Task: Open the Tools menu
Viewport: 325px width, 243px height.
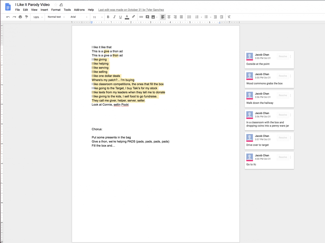Action: [67, 10]
